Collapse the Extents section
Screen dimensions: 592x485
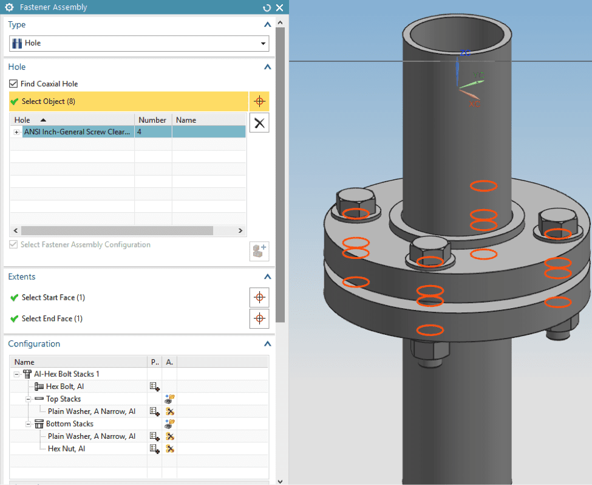tap(267, 277)
